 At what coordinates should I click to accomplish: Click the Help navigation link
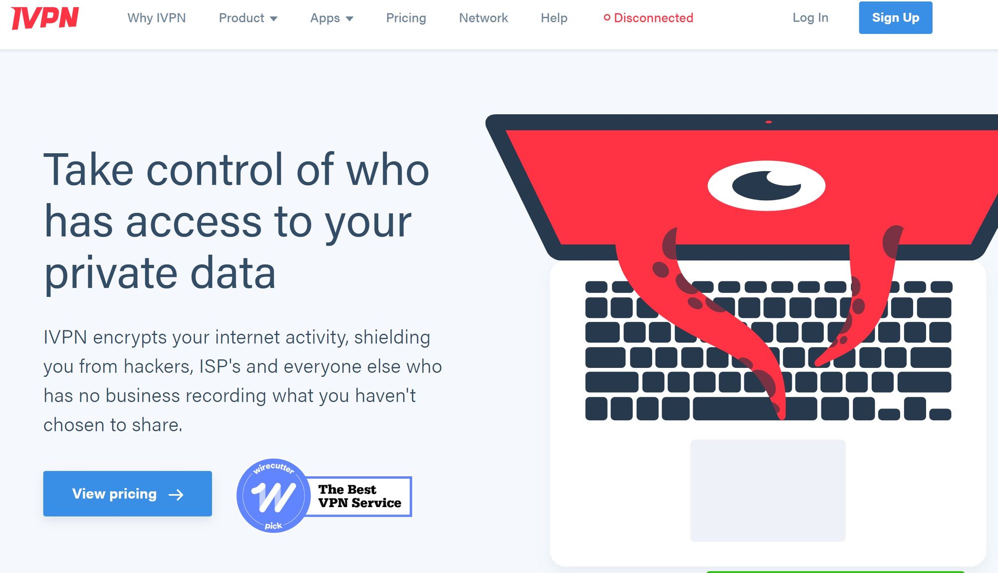(553, 18)
